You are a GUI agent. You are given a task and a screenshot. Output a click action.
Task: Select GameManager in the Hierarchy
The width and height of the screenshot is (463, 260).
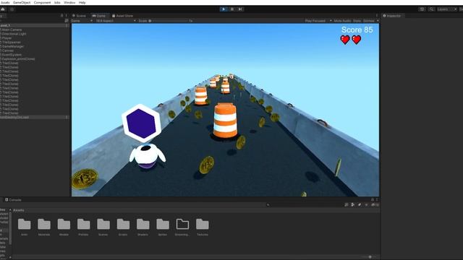[13, 46]
